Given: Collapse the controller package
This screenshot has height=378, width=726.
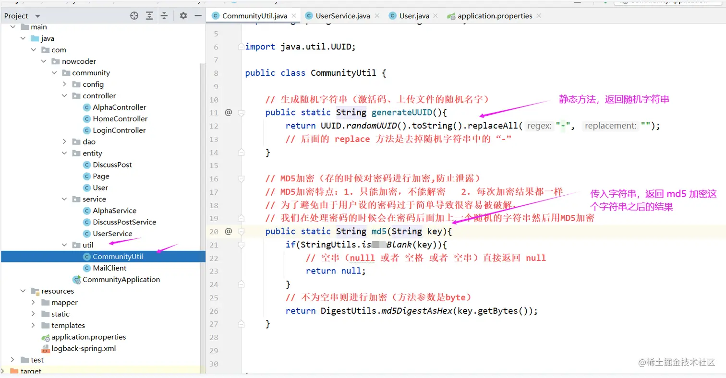Looking at the screenshot, I should click(64, 96).
